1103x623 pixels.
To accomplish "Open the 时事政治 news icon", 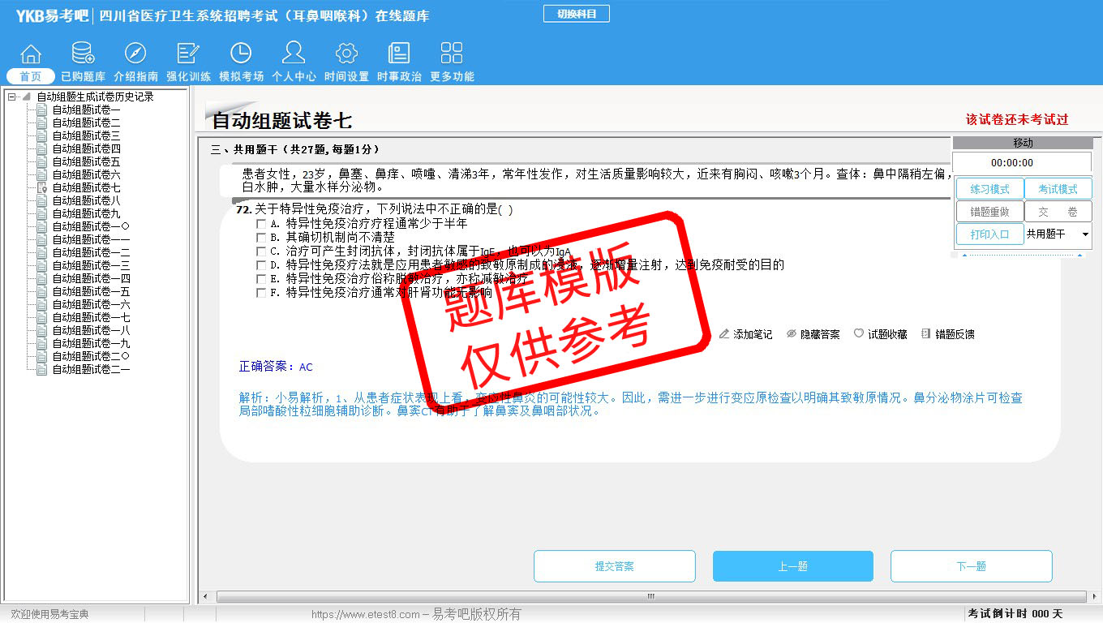I will (x=399, y=54).
